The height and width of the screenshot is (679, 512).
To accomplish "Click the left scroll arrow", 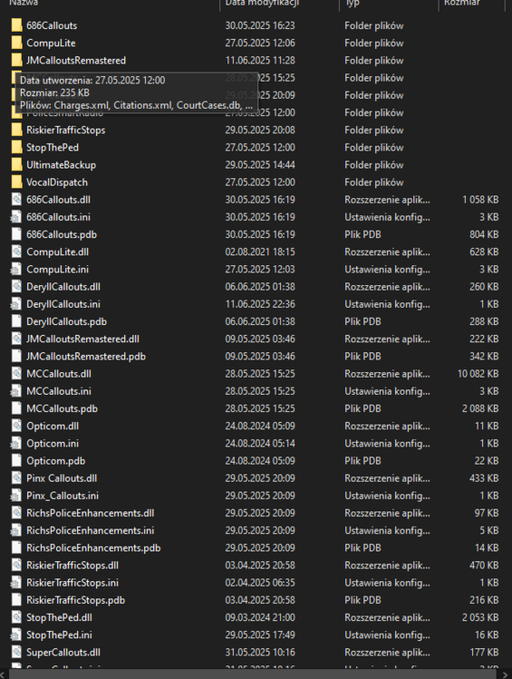I will coord(4,674).
